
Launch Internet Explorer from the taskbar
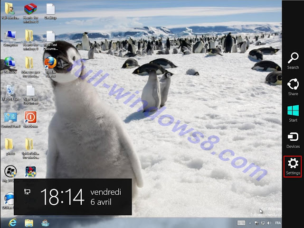click(x=13, y=223)
